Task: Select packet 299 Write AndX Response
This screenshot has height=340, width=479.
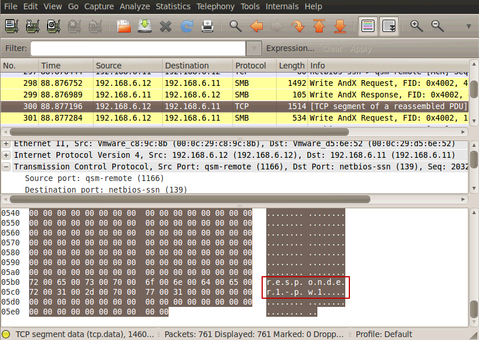Action: pos(234,95)
